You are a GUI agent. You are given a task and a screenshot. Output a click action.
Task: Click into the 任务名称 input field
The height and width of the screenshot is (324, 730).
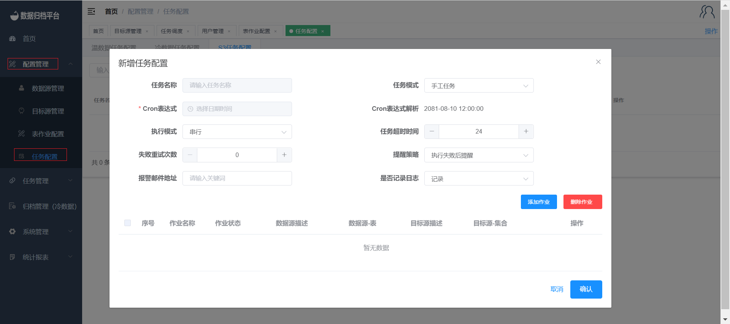coord(237,85)
